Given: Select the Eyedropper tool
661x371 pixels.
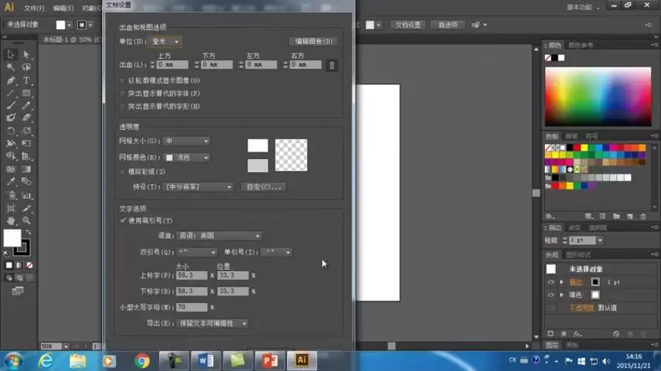Looking at the screenshot, I should [x=10, y=182].
